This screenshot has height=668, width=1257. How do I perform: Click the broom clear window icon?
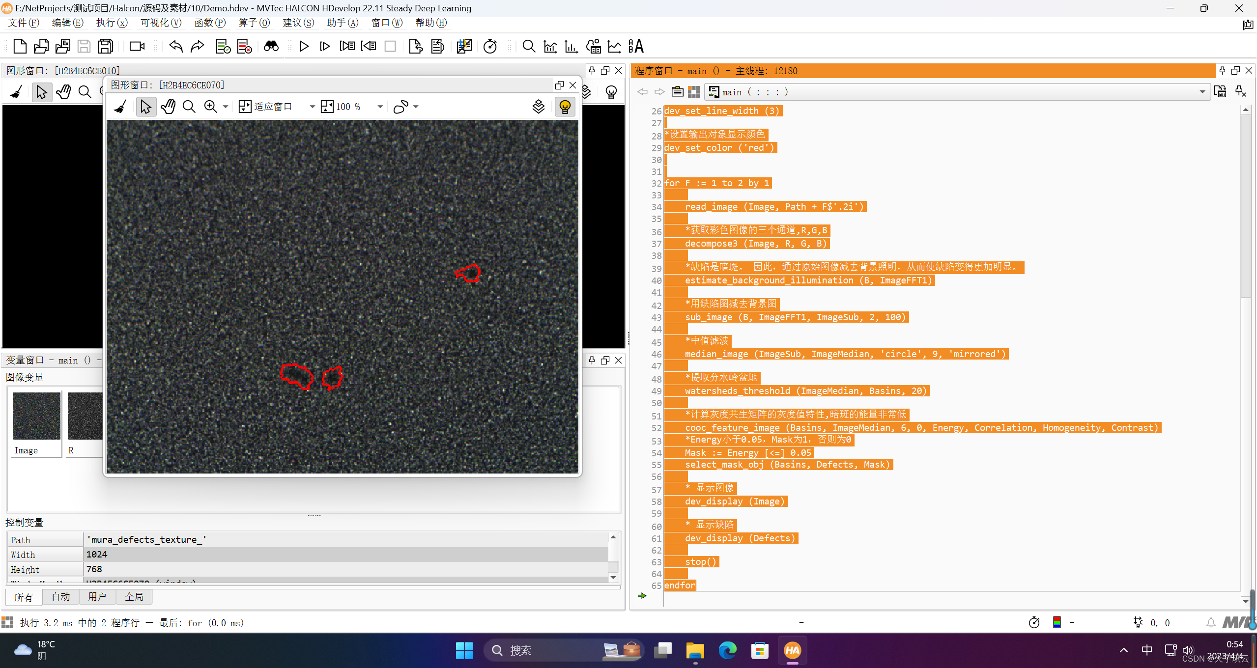click(x=120, y=107)
